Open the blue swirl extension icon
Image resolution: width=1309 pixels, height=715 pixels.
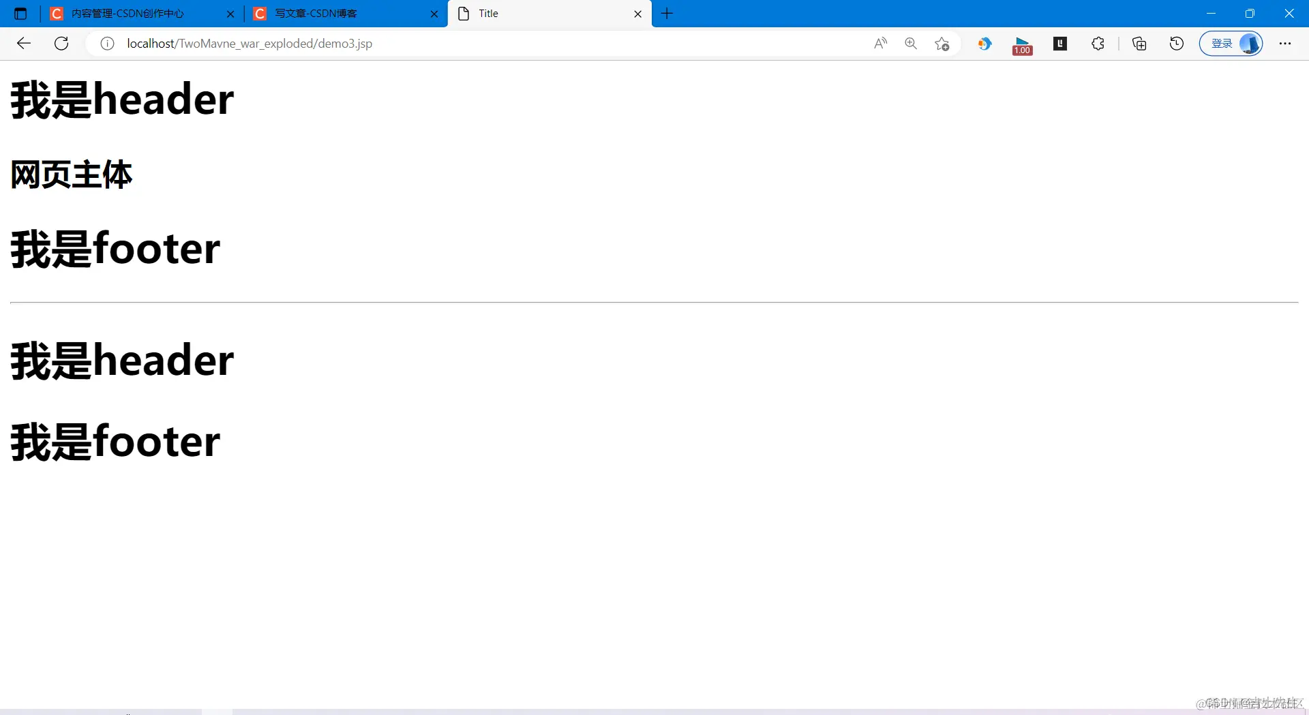click(984, 44)
